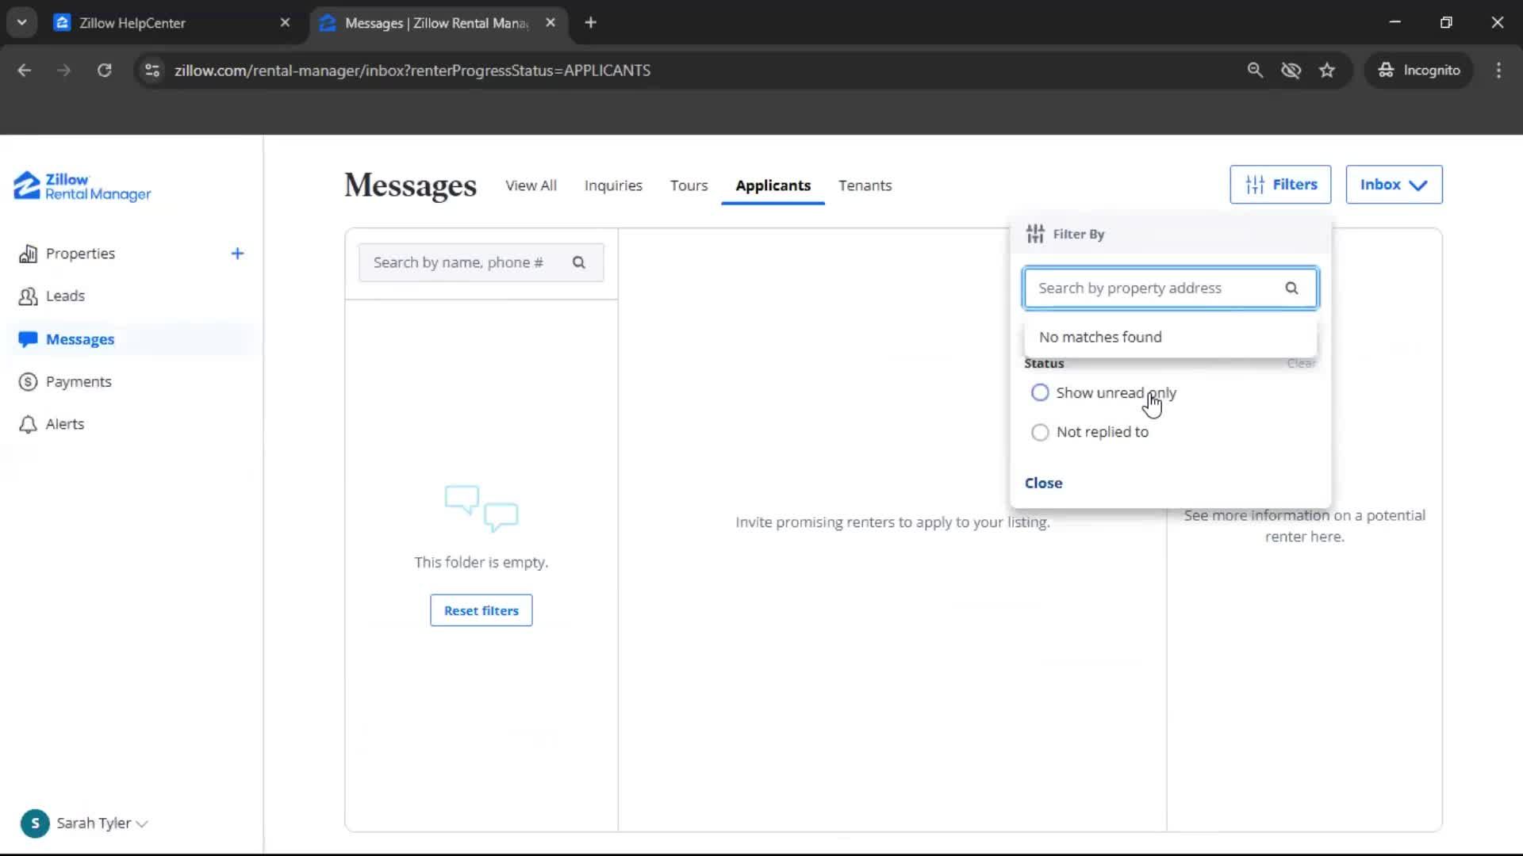Close the Filter By panel
This screenshot has height=856, width=1523.
(1042, 482)
